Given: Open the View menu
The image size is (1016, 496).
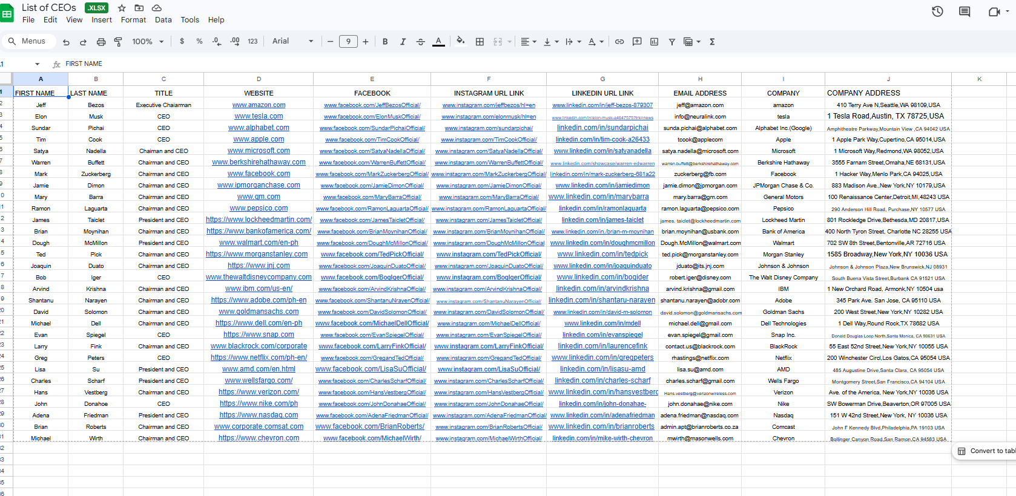Looking at the screenshot, I should pyautogui.click(x=74, y=20).
